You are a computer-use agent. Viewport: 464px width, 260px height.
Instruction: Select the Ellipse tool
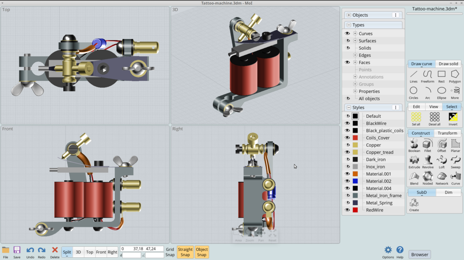[x=441, y=93]
